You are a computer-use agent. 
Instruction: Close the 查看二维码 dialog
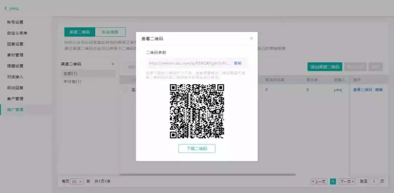click(251, 38)
